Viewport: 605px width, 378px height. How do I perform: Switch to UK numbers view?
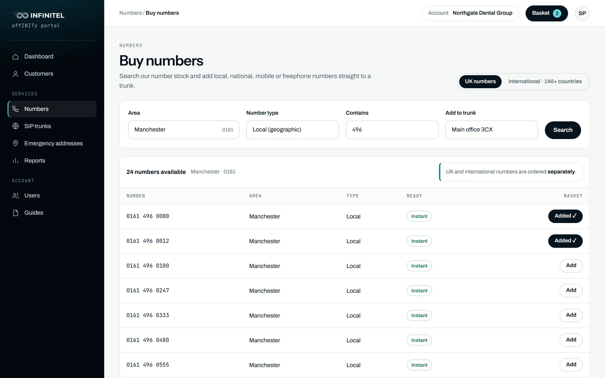tap(480, 82)
